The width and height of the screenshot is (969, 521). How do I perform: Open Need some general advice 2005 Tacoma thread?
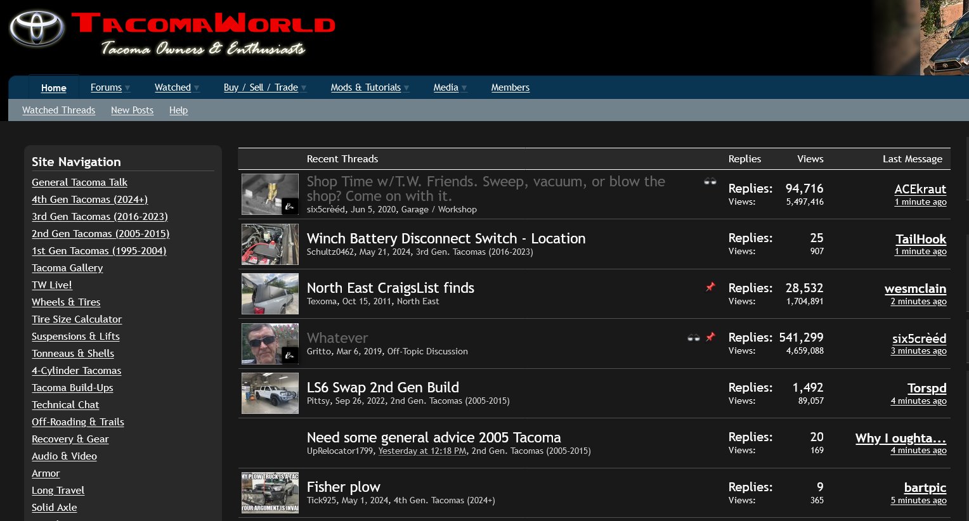[434, 437]
